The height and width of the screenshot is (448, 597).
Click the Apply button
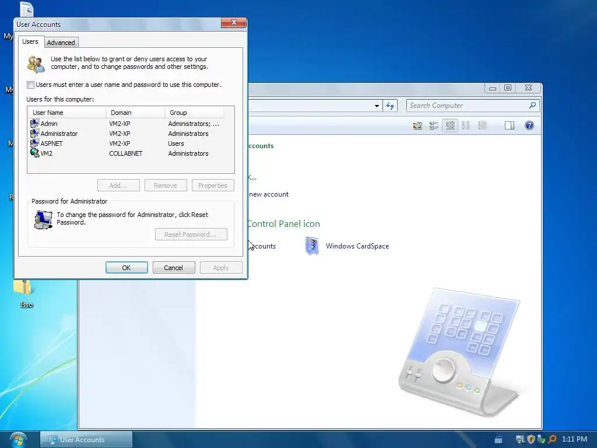[221, 267]
